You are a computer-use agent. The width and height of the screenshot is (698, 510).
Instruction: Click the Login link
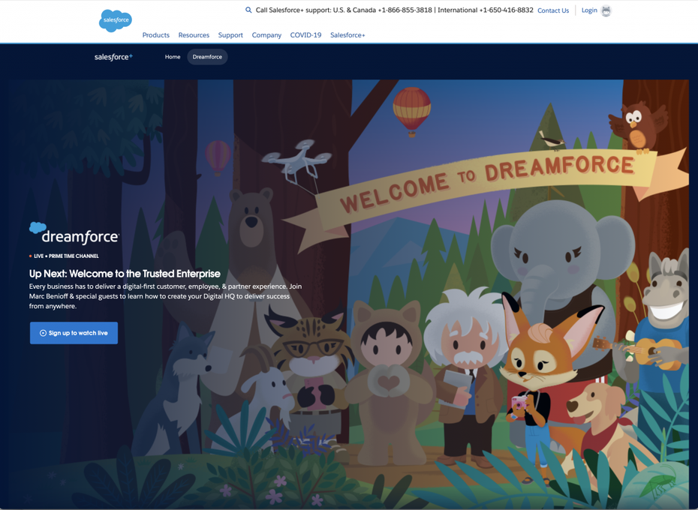[x=589, y=10]
